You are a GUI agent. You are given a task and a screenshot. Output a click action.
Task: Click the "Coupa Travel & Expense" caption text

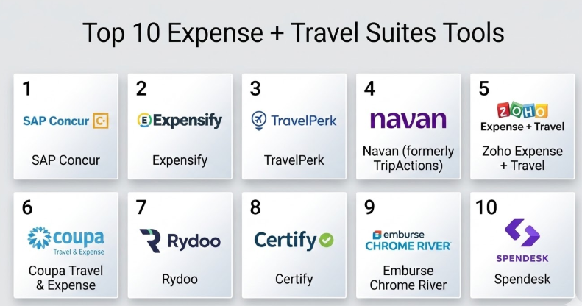coord(65,277)
